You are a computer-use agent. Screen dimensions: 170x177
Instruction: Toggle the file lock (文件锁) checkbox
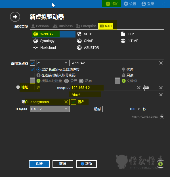[x=117, y=81]
